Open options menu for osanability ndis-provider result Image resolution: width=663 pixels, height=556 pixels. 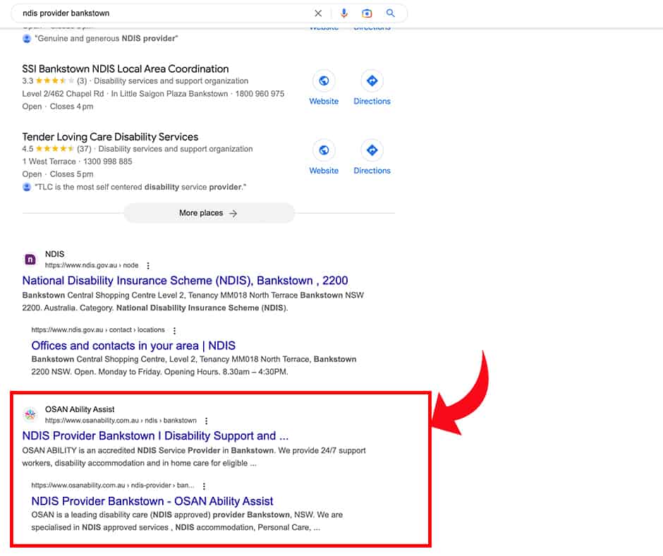point(204,486)
